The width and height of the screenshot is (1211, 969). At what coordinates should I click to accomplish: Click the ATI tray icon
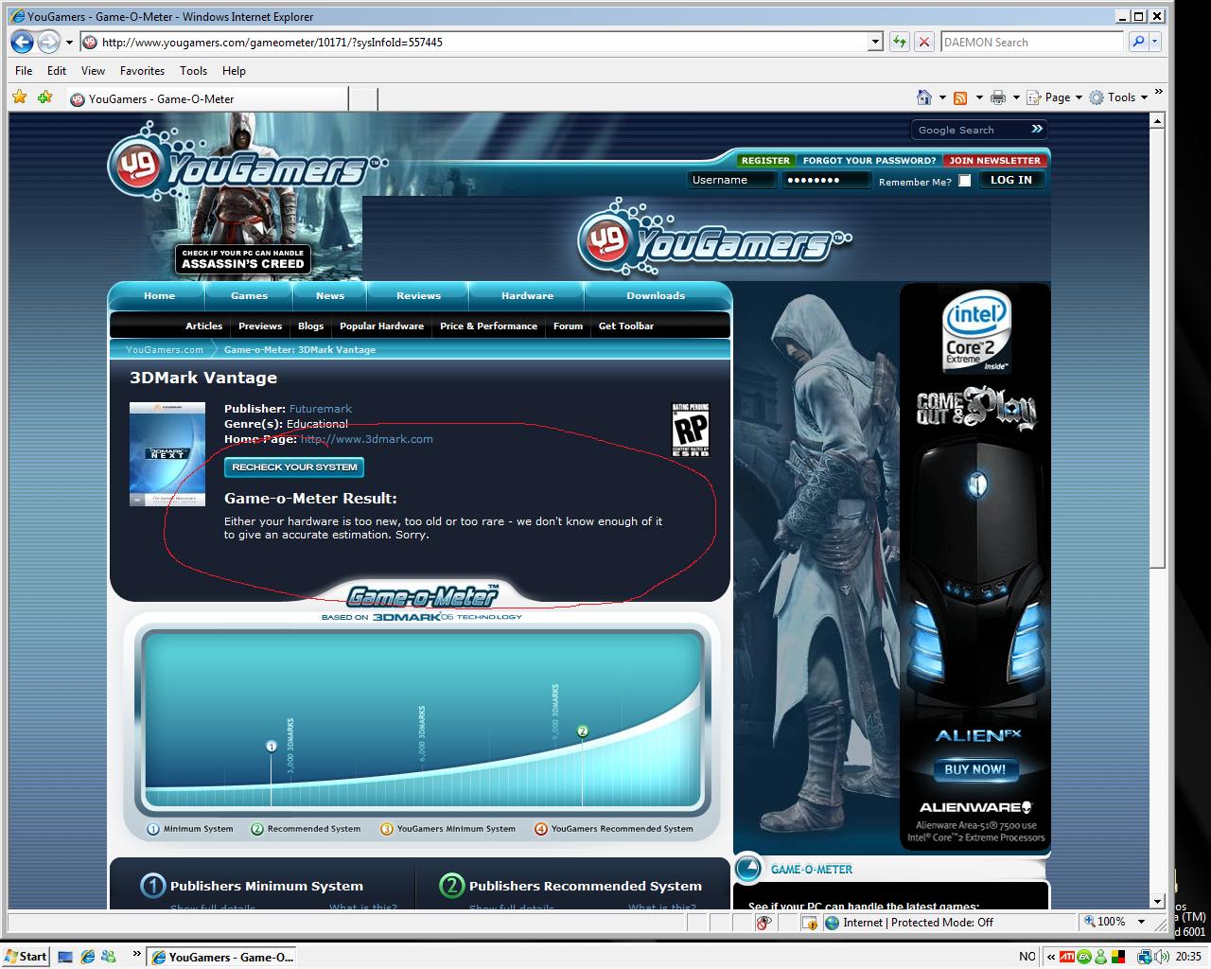point(1067,957)
